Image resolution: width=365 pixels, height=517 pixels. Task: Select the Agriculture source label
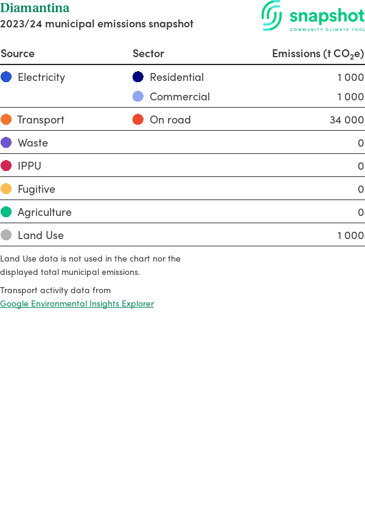[x=44, y=212]
